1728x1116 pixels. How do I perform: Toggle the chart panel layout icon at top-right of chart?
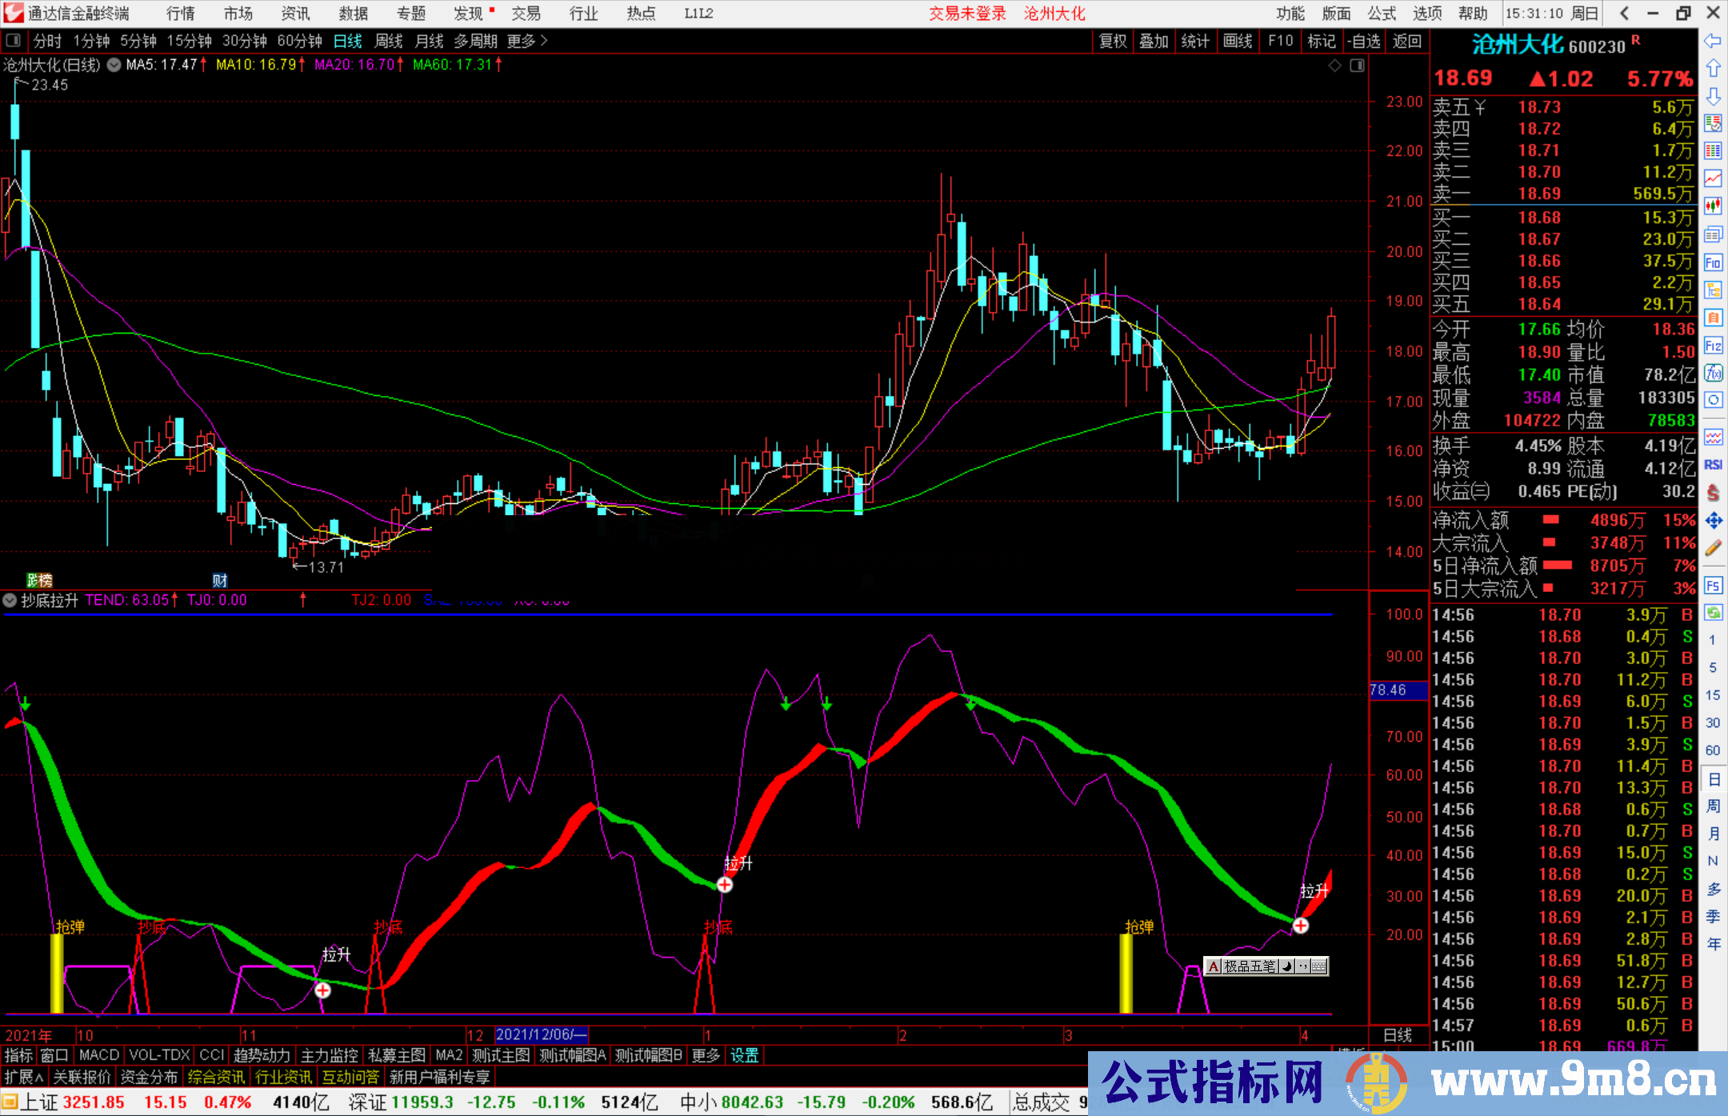click(x=1357, y=66)
